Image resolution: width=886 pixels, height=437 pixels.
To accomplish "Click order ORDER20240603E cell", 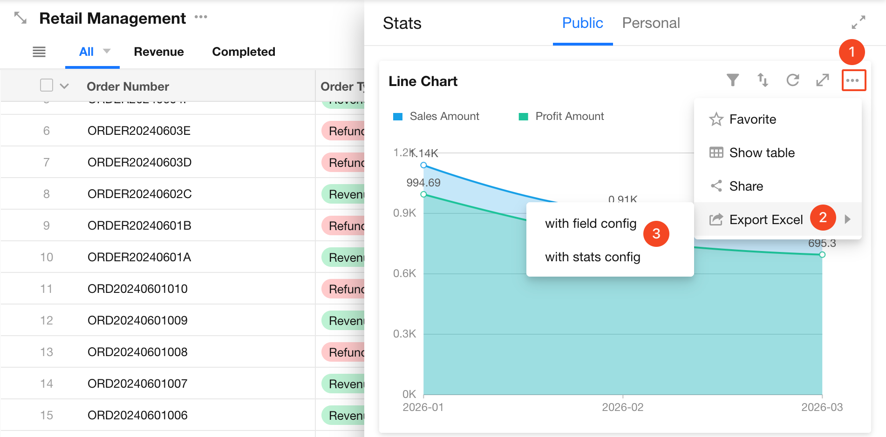I will tap(139, 131).
